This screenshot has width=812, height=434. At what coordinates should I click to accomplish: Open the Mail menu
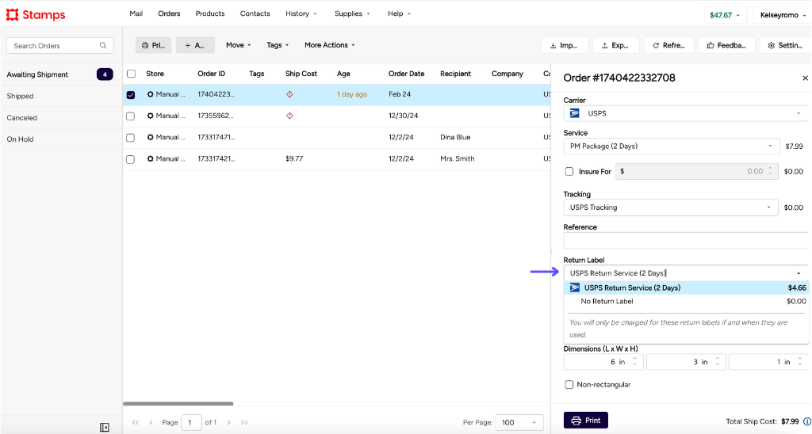(x=136, y=13)
